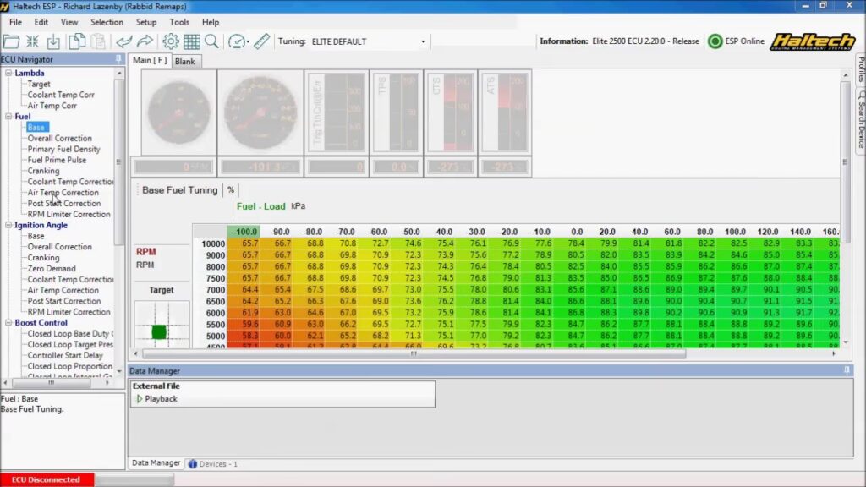Collapse the Ignition Angle tree node
Viewport: 866px width, 487px height.
pyautogui.click(x=8, y=225)
